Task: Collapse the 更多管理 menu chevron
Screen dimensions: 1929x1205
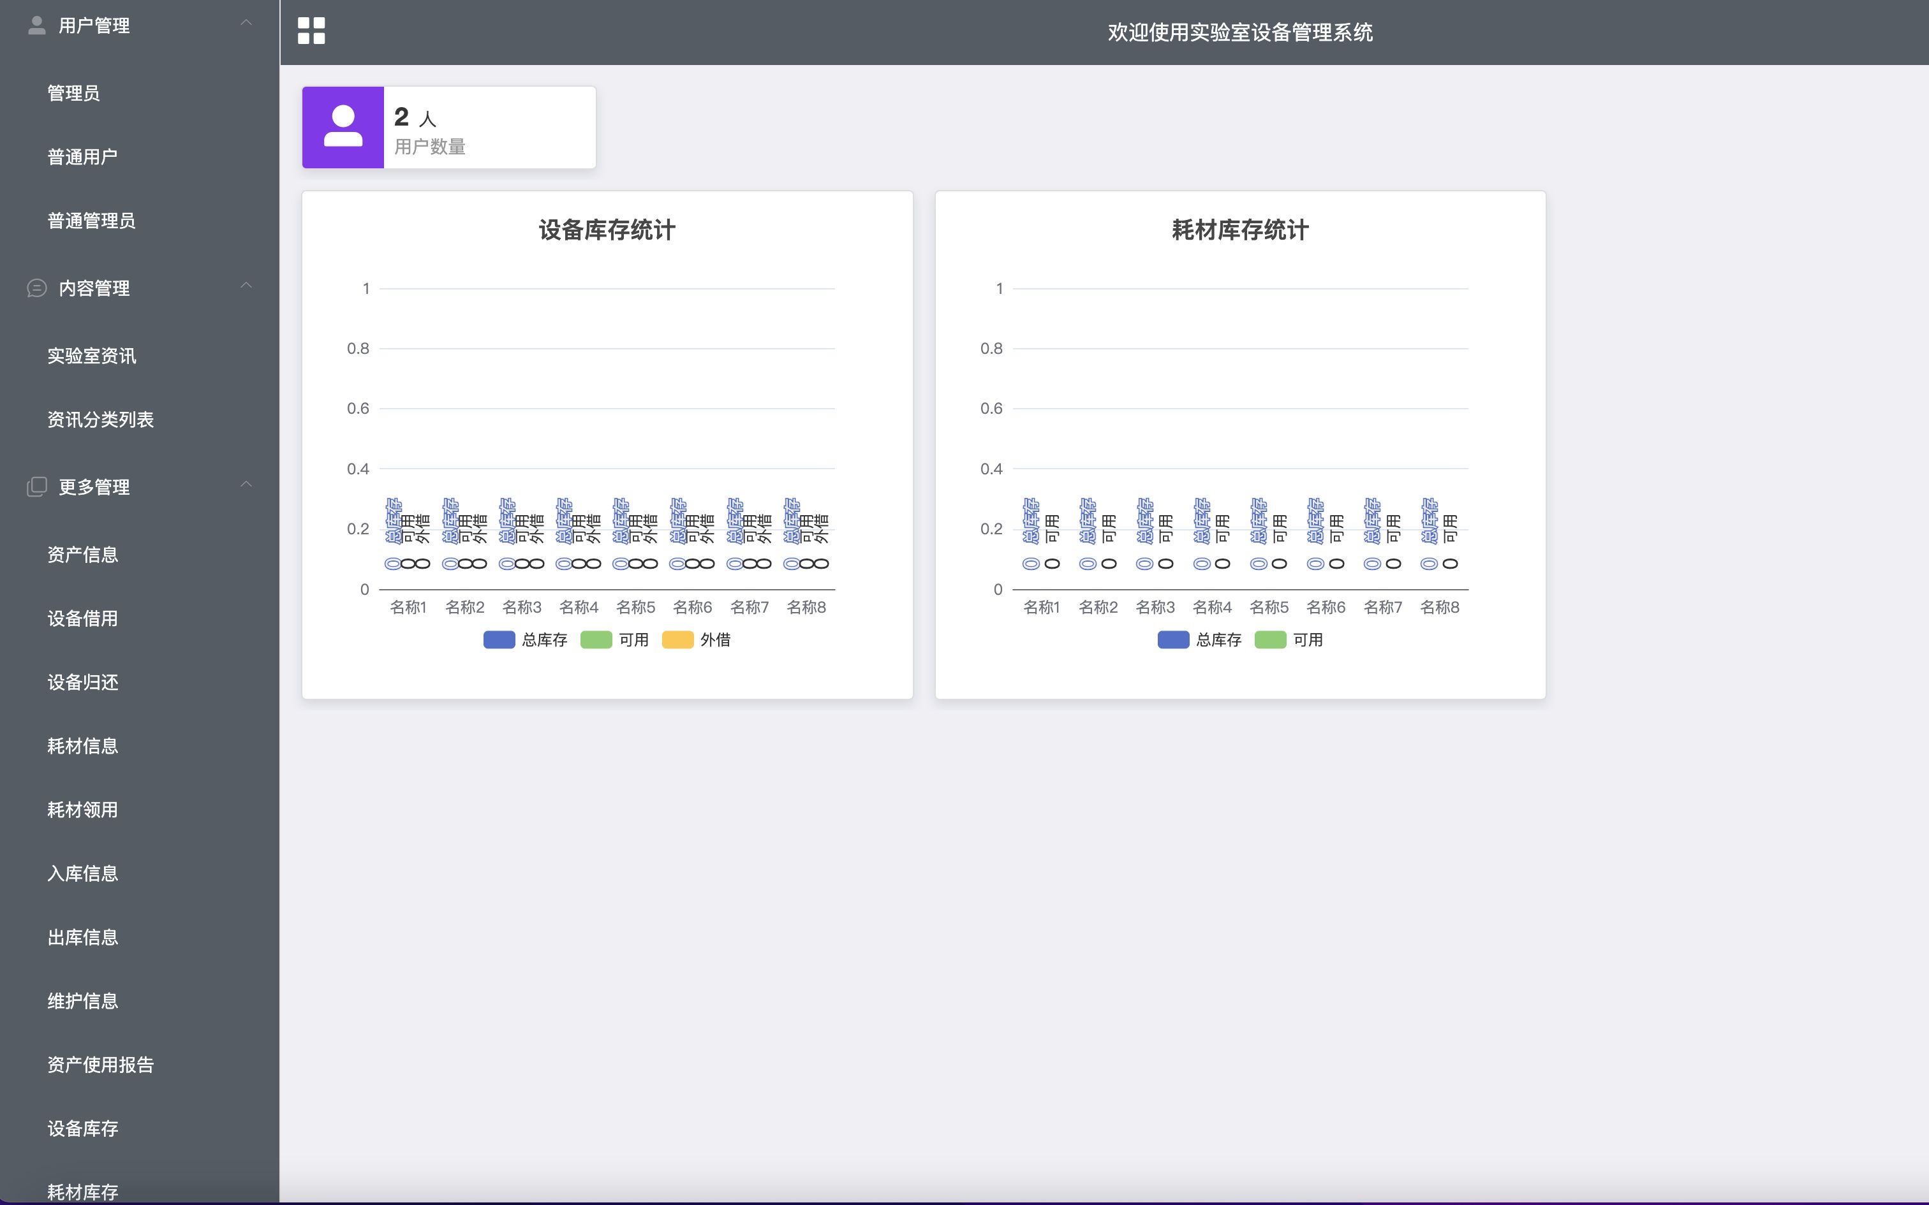Action: (x=246, y=484)
